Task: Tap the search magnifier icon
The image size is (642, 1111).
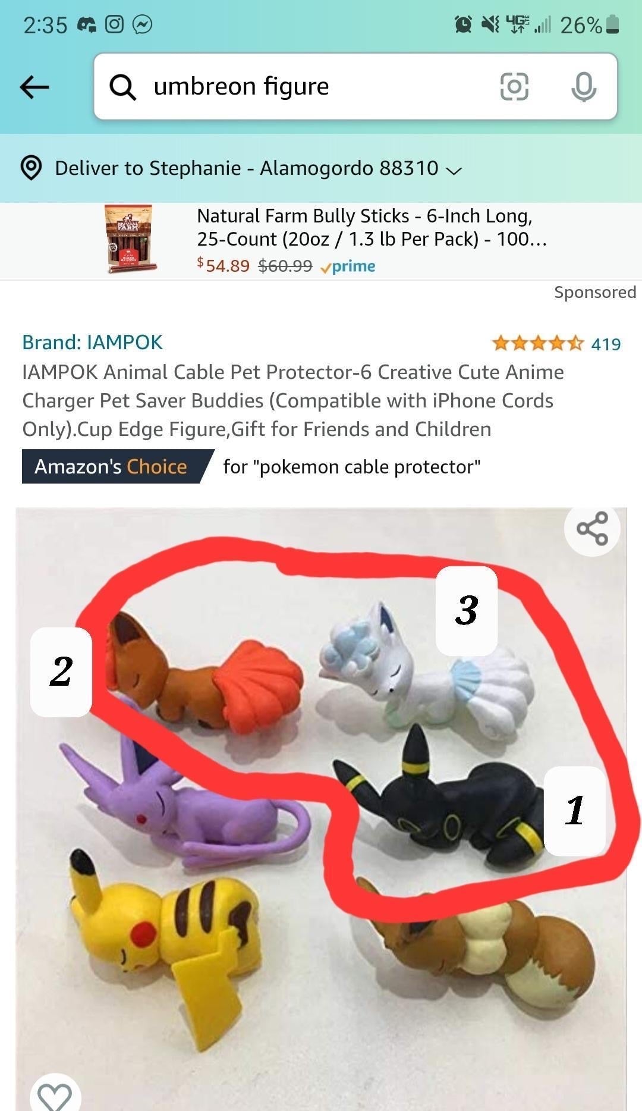Action: [x=123, y=87]
